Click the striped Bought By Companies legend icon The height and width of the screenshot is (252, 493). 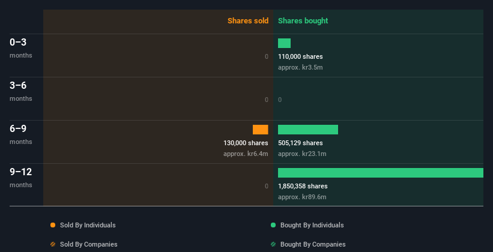coord(273,244)
